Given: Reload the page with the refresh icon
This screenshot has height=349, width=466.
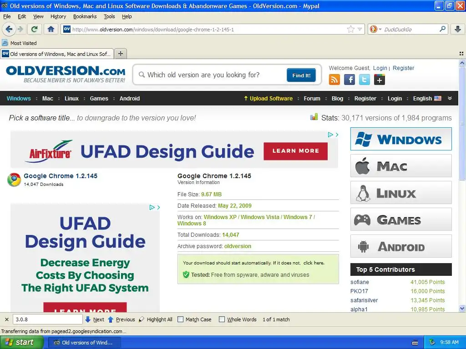Looking at the screenshot, I should point(35,29).
